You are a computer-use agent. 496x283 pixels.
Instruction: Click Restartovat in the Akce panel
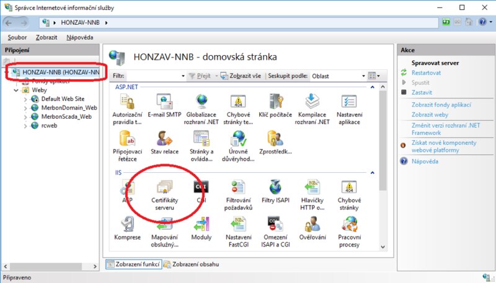pos(426,72)
